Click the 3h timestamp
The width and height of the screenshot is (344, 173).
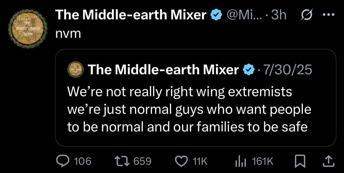[x=279, y=15]
